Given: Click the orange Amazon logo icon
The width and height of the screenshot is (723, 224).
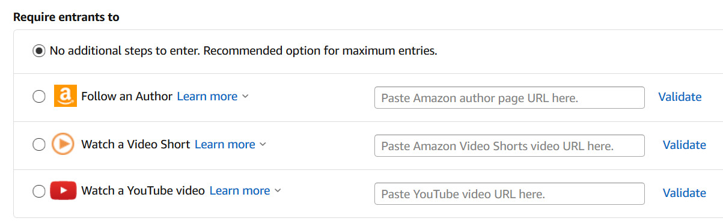Looking at the screenshot, I should pyautogui.click(x=66, y=96).
